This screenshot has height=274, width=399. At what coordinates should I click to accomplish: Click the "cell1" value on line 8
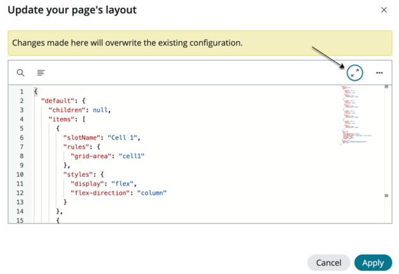click(x=131, y=156)
